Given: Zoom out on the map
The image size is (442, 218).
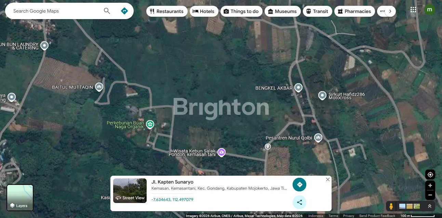Looking at the screenshot, I should [x=430, y=195].
